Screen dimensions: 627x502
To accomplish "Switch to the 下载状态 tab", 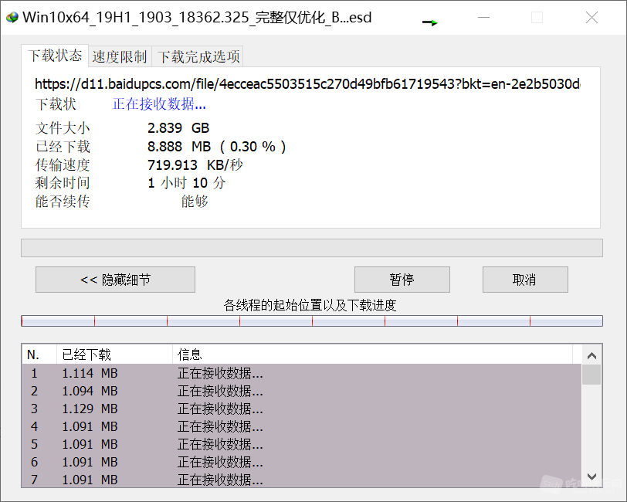I will (x=55, y=55).
